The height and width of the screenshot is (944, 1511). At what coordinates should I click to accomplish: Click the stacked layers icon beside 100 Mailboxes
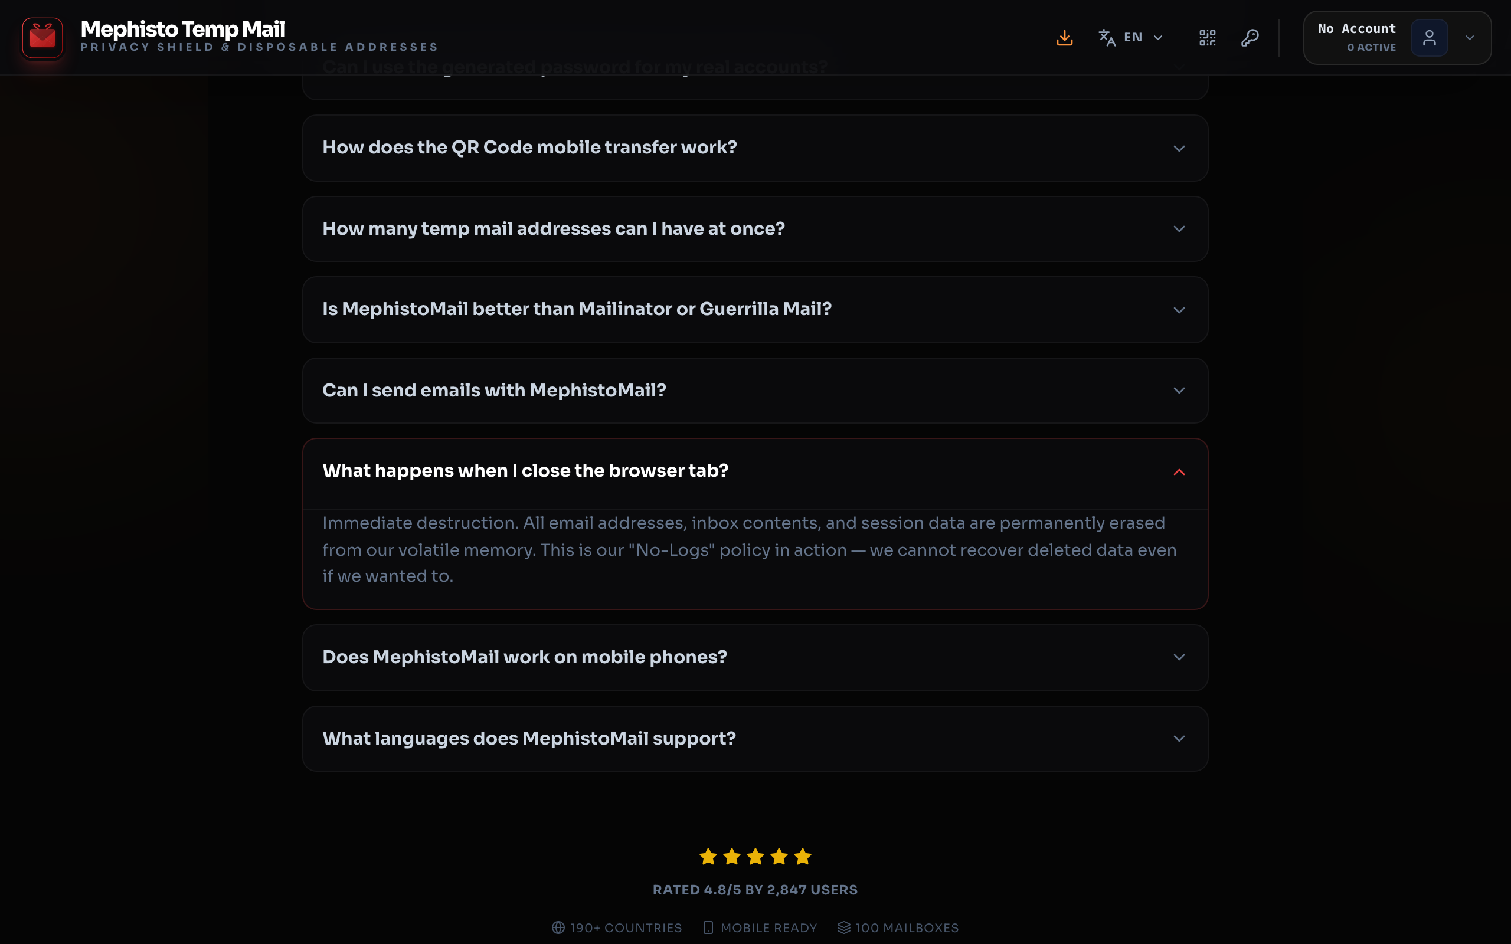[843, 927]
